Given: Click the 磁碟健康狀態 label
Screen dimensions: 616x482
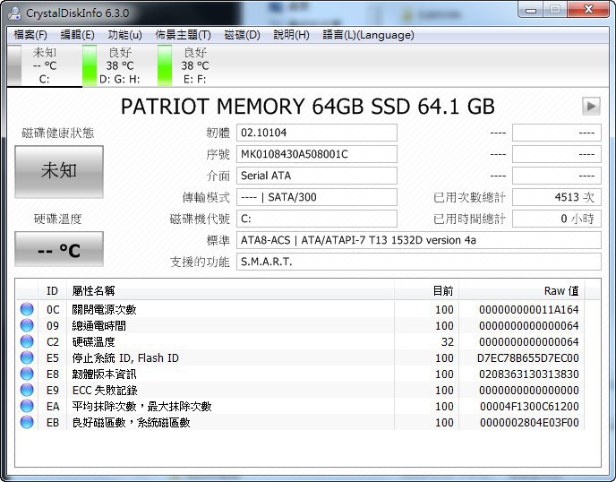Looking at the screenshot, I should click(x=57, y=133).
